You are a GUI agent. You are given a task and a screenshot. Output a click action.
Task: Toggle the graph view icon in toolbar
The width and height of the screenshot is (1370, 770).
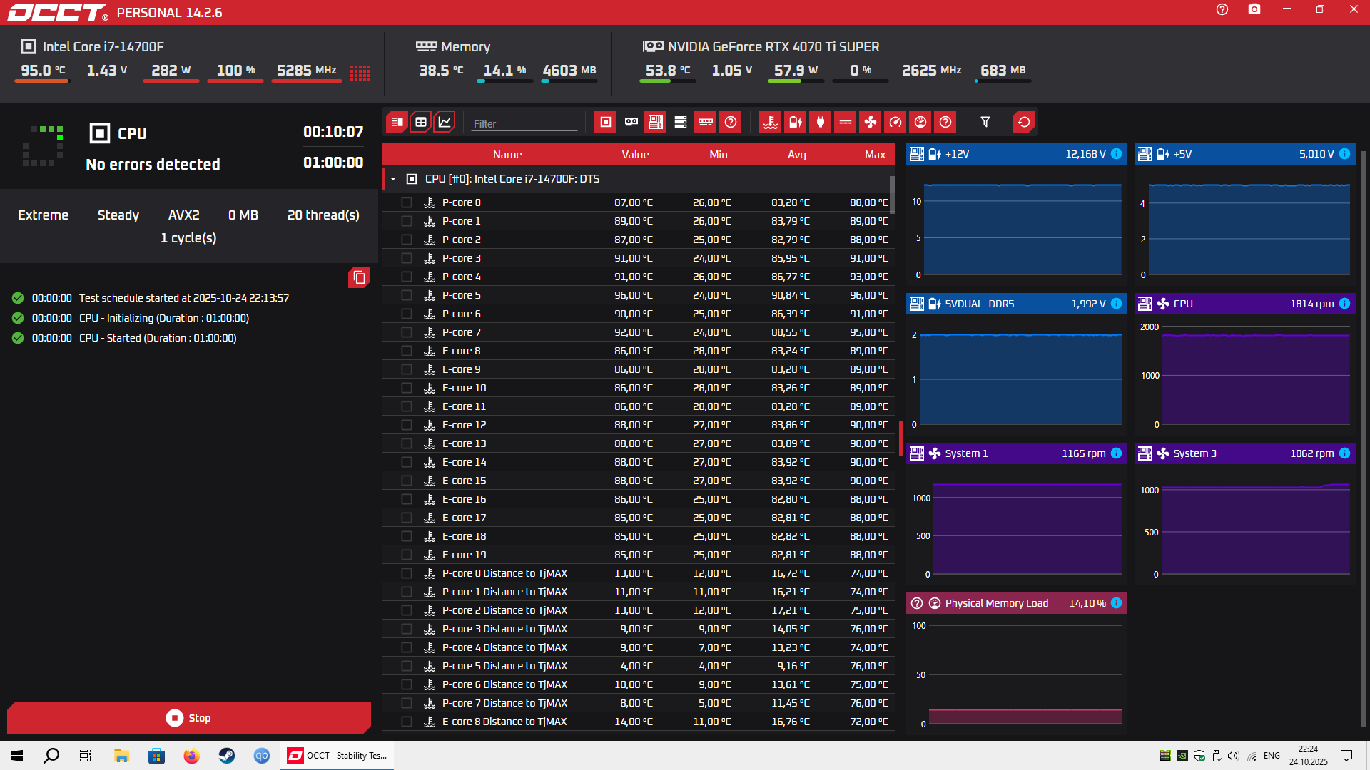(x=444, y=122)
